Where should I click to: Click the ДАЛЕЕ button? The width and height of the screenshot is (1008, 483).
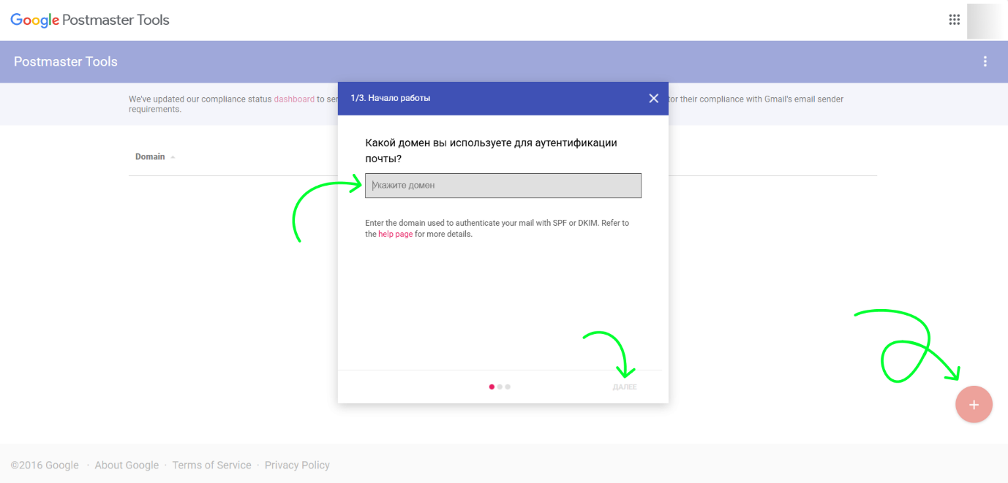[625, 387]
